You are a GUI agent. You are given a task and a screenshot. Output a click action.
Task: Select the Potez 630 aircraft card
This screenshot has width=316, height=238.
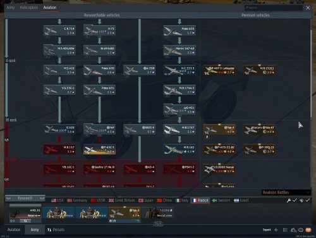(99, 70)
